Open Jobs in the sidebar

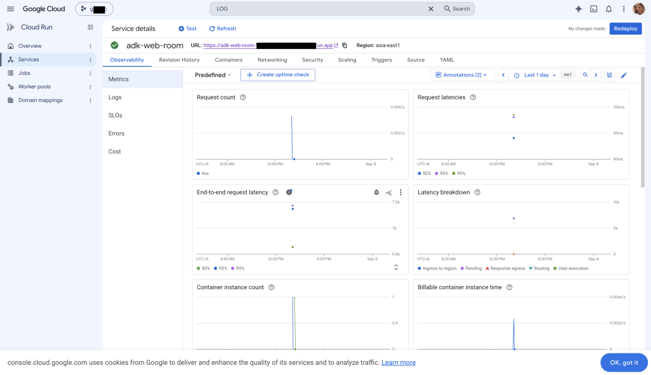pyautogui.click(x=24, y=73)
